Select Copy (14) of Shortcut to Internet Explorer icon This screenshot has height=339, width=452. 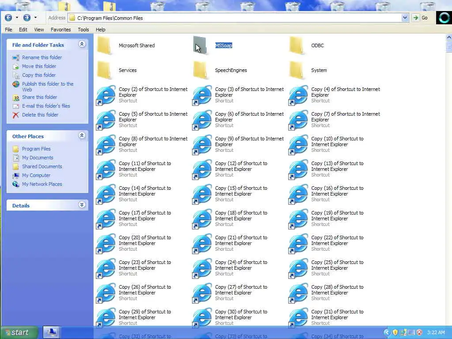coord(106,194)
